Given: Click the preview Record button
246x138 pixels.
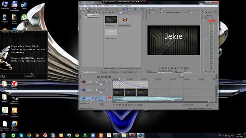Looking at the screenshot, I should (x=160, y=68).
